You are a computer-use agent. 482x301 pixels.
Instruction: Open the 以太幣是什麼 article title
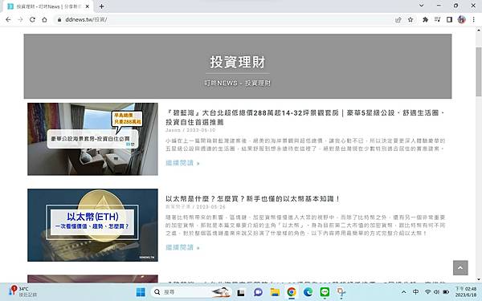click(x=252, y=199)
